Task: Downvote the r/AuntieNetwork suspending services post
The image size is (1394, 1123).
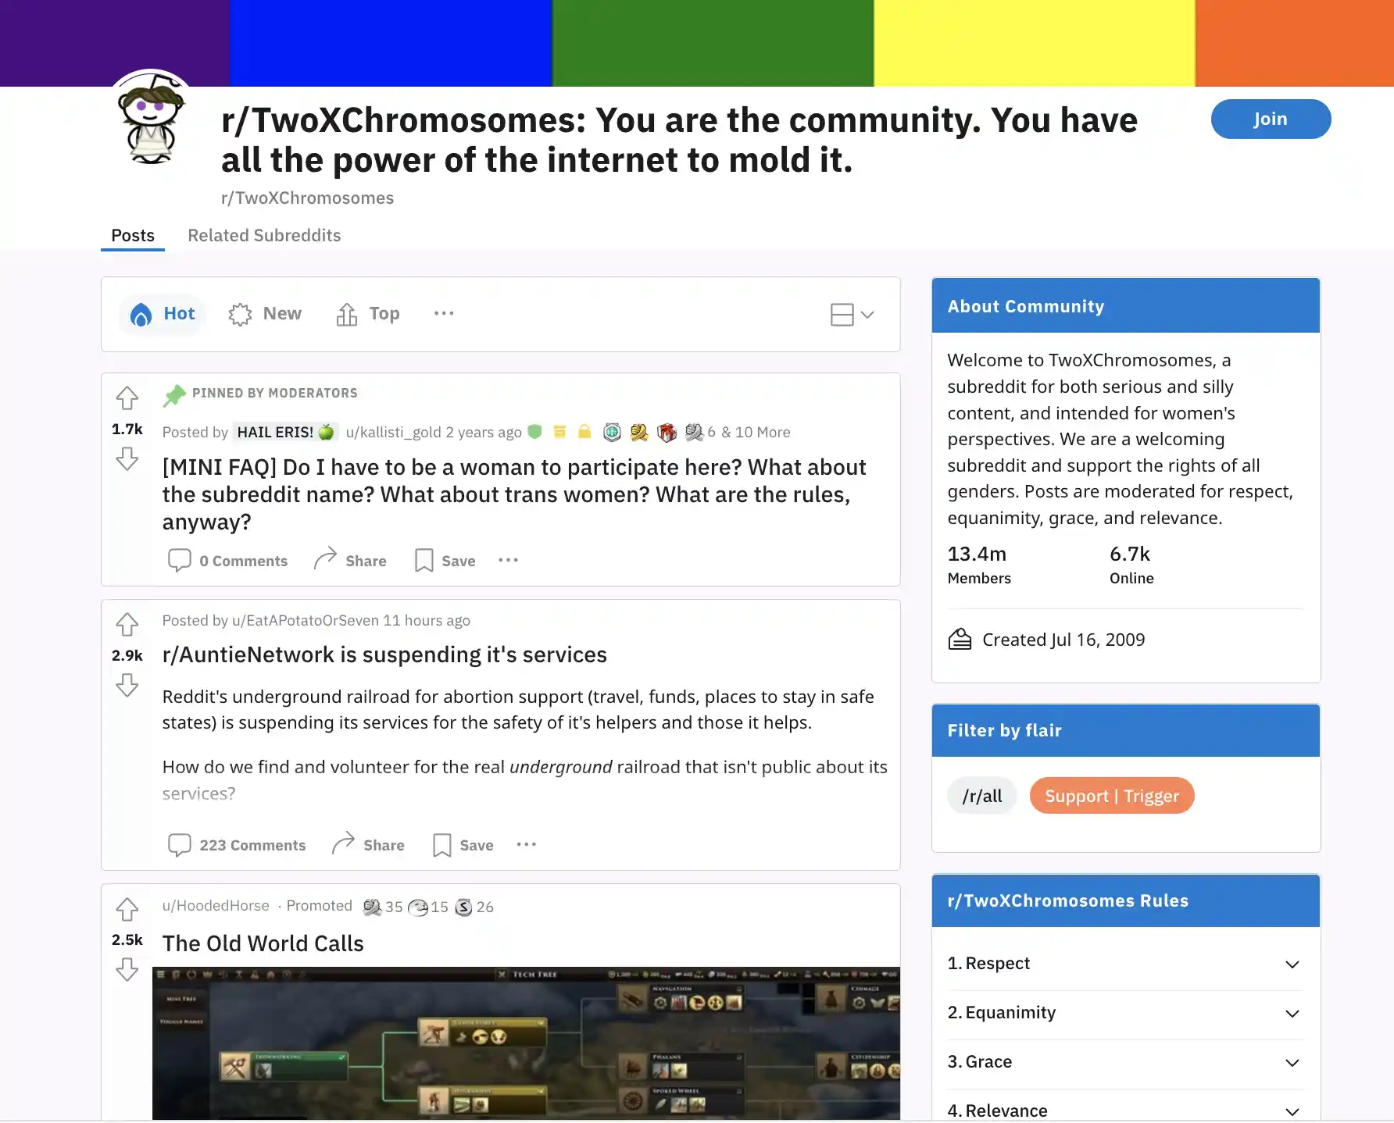Action: coord(127,685)
